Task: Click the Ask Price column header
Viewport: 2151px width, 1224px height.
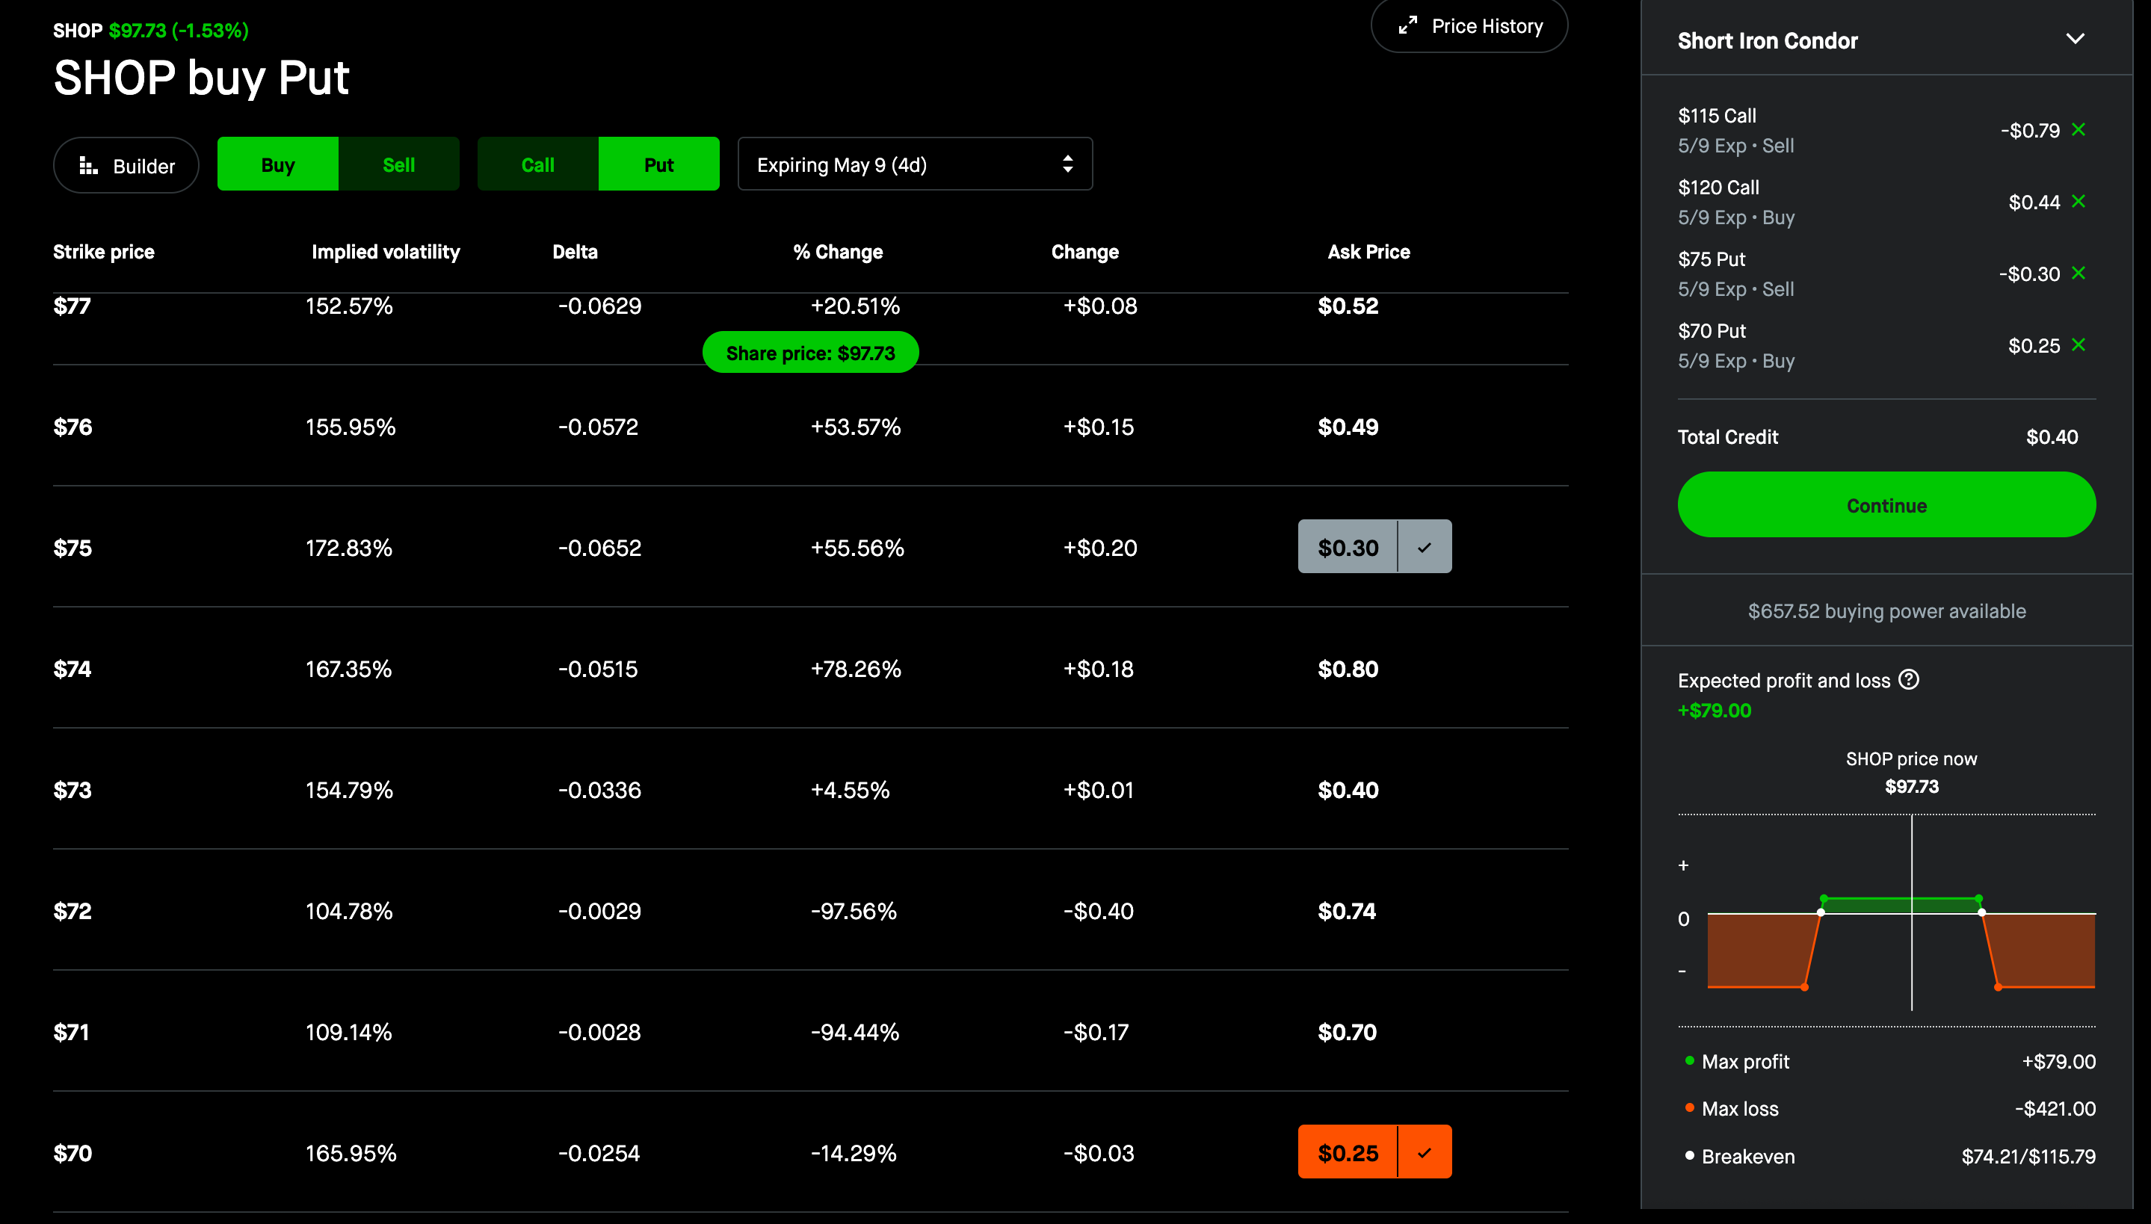Action: pyautogui.click(x=1368, y=253)
